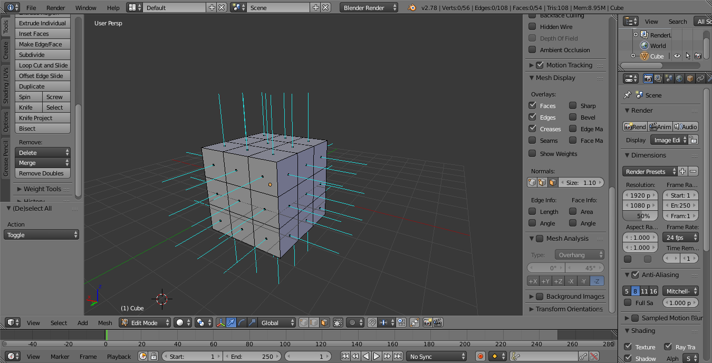Viewport: 712px width, 363px height.
Task: Click the automatic keyframe record button
Action: point(480,357)
